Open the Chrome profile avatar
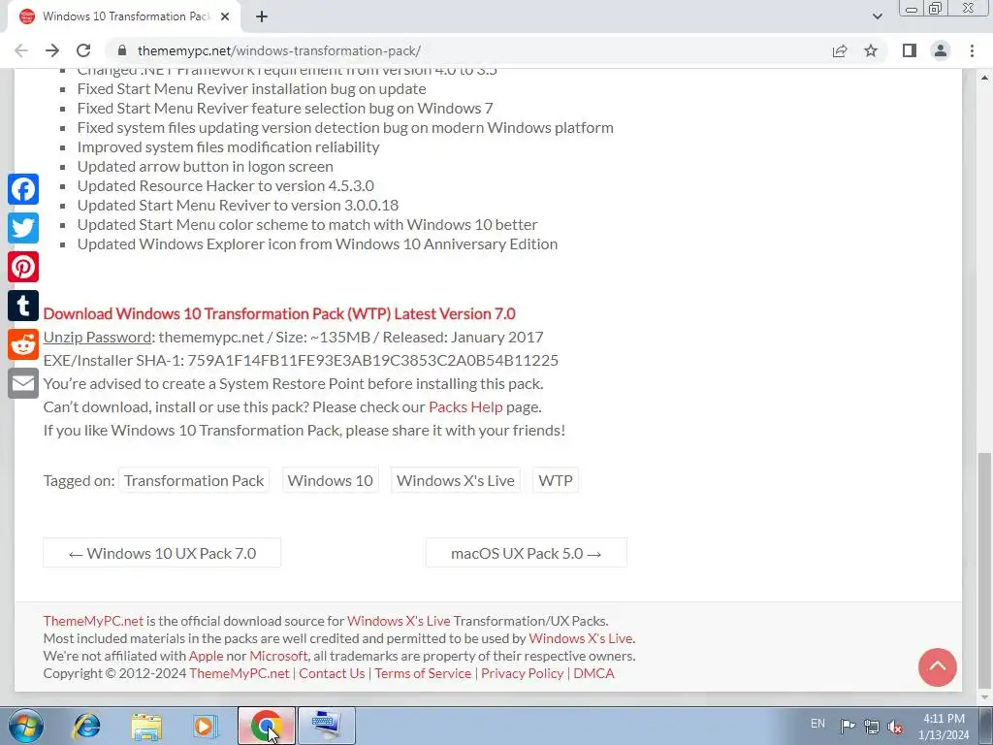 (941, 50)
